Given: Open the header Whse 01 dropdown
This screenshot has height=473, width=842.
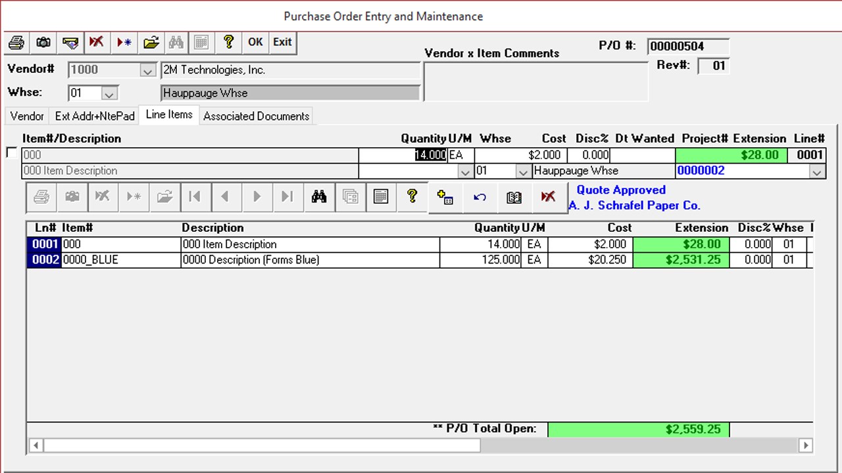Looking at the screenshot, I should [110, 93].
